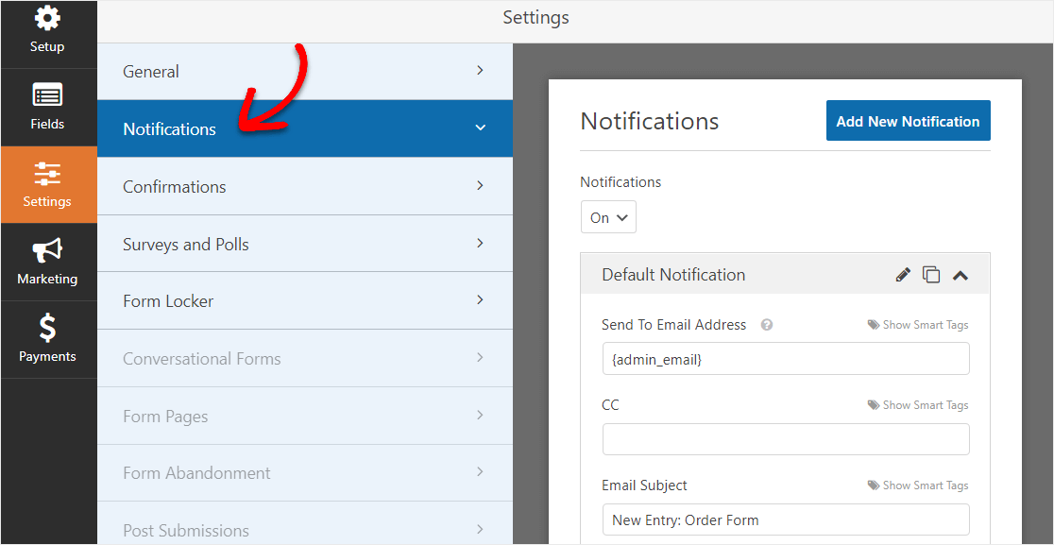Click tag icon next to Send To Smart Tags
1054x545 pixels.
tap(874, 325)
